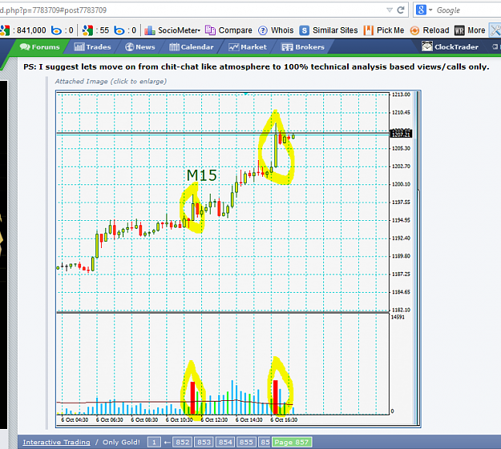The height and width of the screenshot is (449, 501).
Task: Go to page 1 of thread
Action: [x=154, y=442]
